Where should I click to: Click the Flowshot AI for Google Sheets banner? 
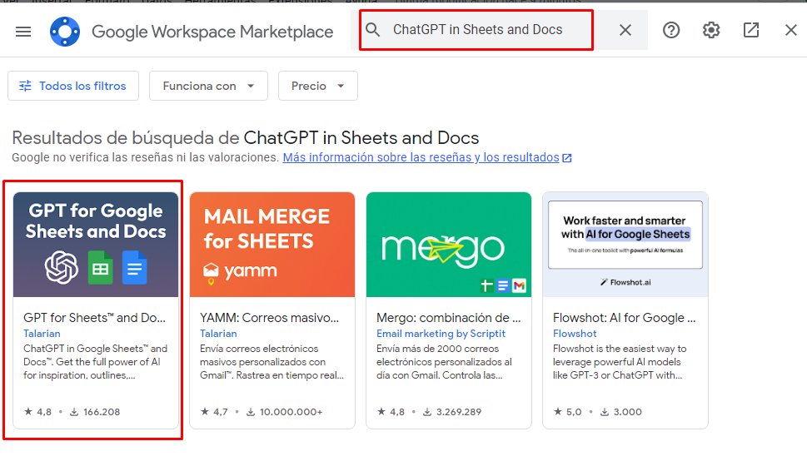coord(625,245)
